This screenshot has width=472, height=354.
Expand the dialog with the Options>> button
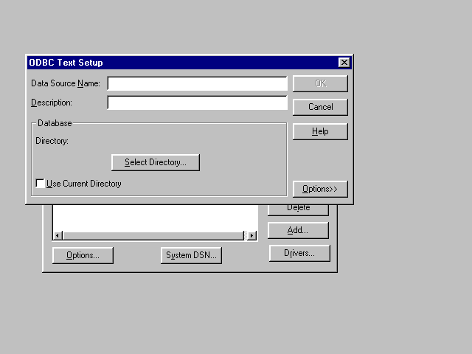tap(320, 189)
